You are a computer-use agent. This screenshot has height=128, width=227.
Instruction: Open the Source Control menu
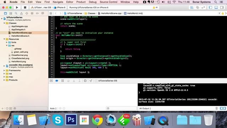coord(109,2)
